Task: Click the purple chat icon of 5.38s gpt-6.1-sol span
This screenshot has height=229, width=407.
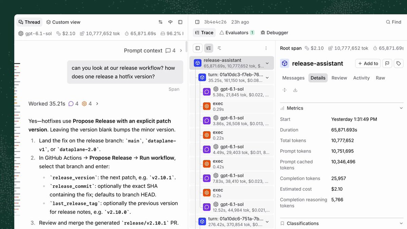Action: (x=207, y=92)
